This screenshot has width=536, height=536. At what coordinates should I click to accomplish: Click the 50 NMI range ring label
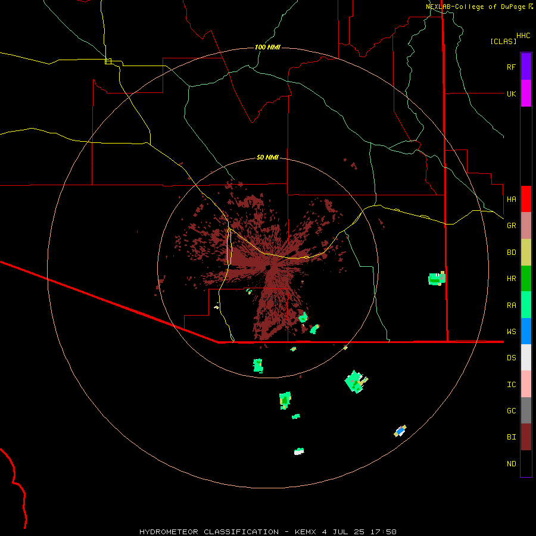[x=267, y=157]
